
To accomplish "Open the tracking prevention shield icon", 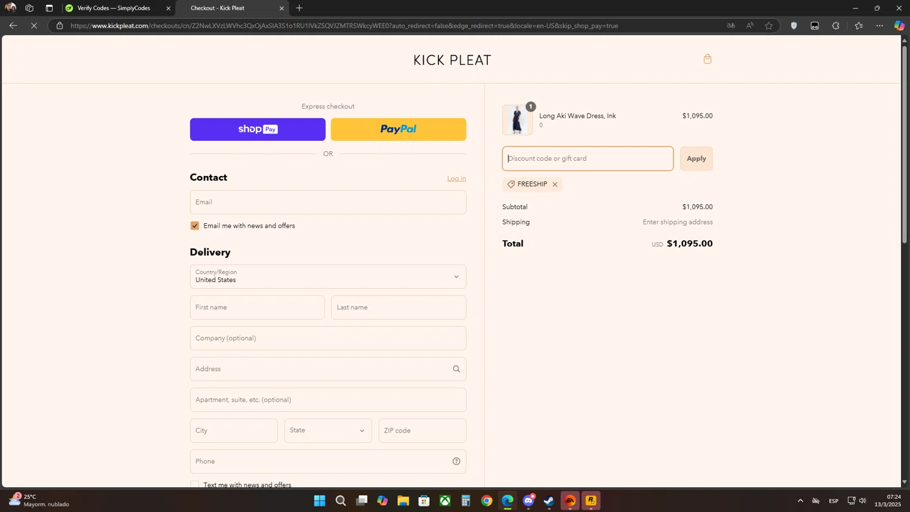I will [x=794, y=25].
